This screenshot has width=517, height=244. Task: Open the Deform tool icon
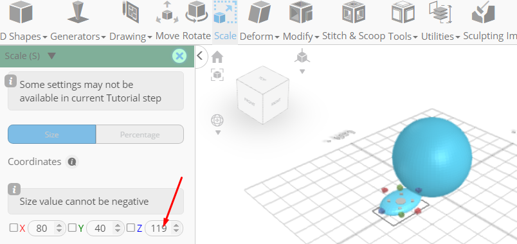pyautogui.click(x=259, y=12)
